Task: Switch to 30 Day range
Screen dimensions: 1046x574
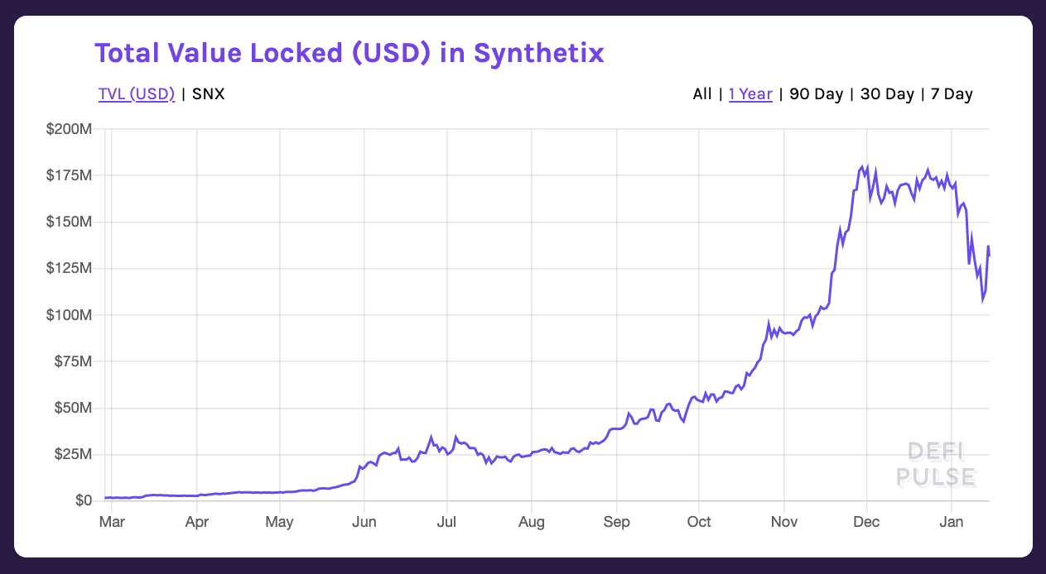Action: pos(887,94)
